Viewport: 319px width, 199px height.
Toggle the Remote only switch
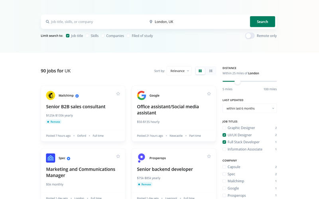point(250,36)
